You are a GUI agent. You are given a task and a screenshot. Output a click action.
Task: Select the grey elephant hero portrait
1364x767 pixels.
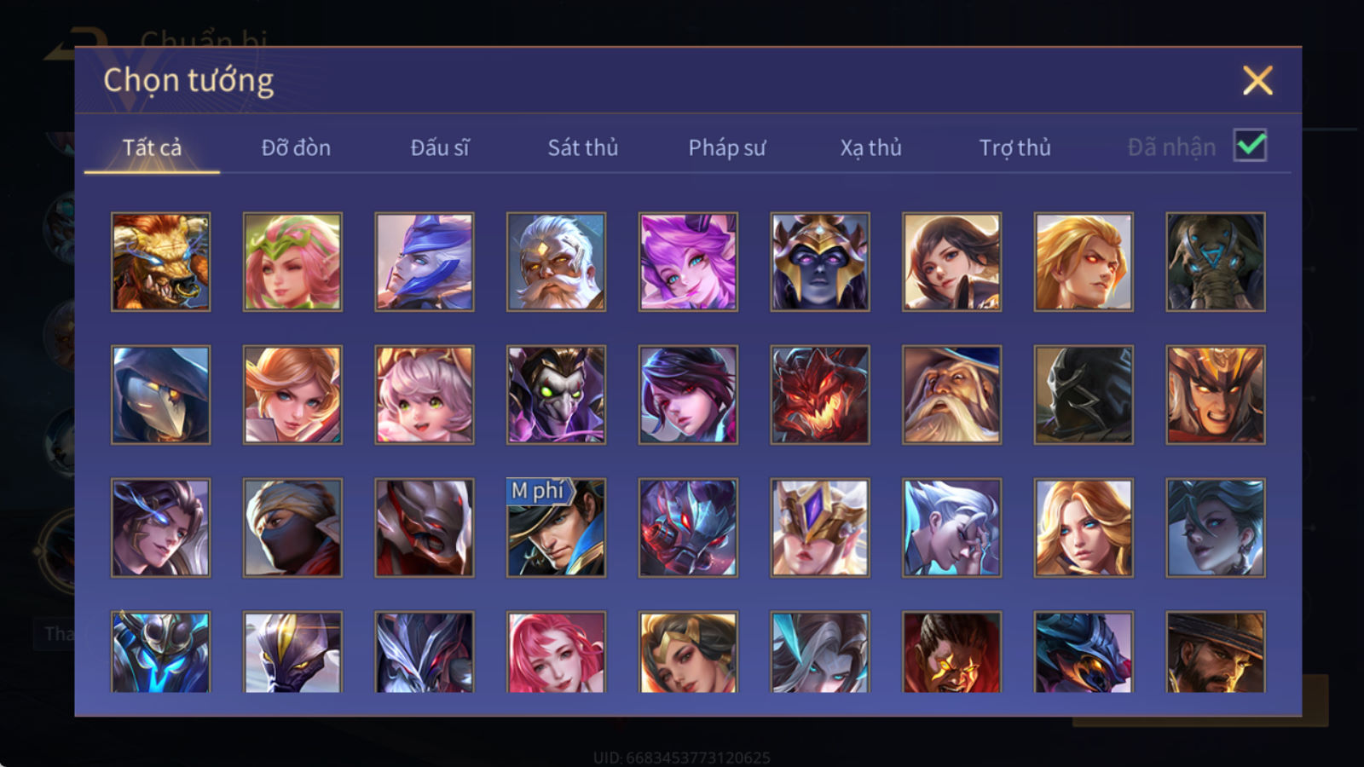pyautogui.click(x=1216, y=262)
